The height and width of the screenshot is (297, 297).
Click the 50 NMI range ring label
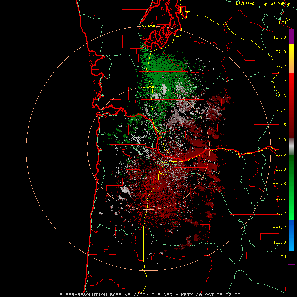pos(148,87)
